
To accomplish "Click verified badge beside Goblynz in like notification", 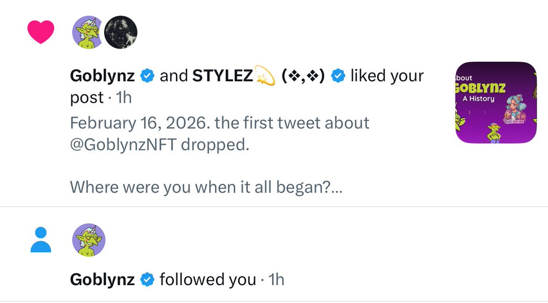I will coord(147,76).
